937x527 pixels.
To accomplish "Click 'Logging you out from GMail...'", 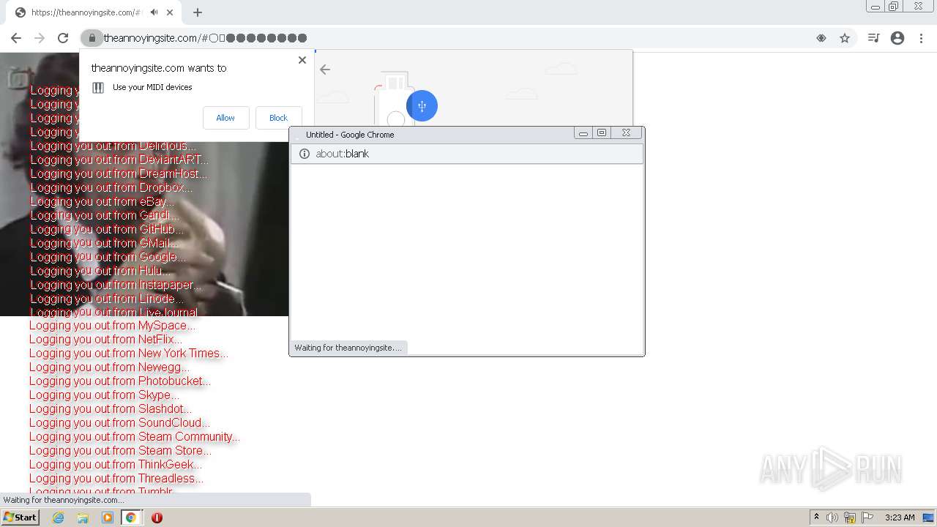I will 104,243.
